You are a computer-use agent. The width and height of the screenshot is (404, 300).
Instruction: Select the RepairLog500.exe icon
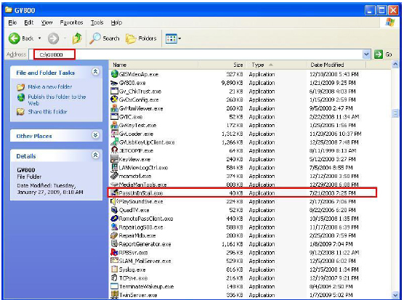coord(114,227)
